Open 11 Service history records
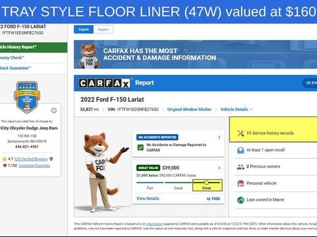The width and height of the screenshot is (317, 237). pos(270,133)
